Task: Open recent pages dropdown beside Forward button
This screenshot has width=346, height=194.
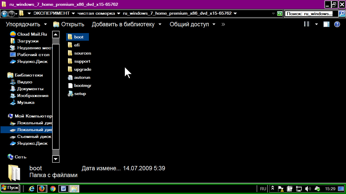Action: tap(16, 14)
